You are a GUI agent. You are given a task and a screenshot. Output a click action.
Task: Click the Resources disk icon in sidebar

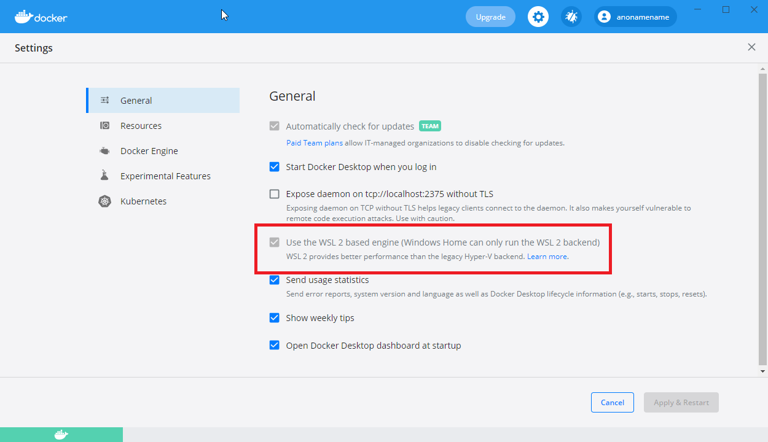[x=105, y=125]
